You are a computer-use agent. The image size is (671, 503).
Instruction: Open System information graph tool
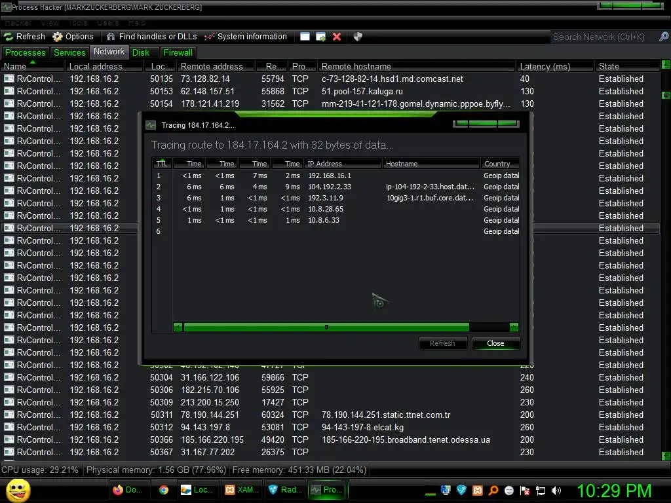(x=245, y=37)
